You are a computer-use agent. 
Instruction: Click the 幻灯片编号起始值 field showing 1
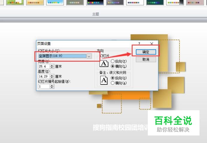[x=44, y=87]
